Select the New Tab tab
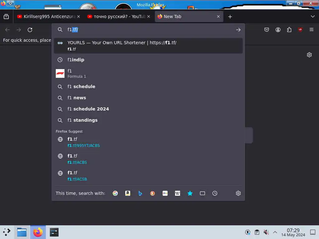The image size is (319, 239). [x=189, y=17]
